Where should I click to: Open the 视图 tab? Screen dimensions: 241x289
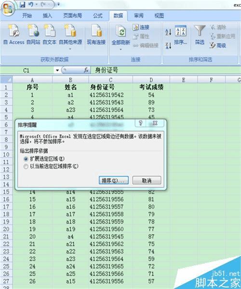[x=159, y=16]
